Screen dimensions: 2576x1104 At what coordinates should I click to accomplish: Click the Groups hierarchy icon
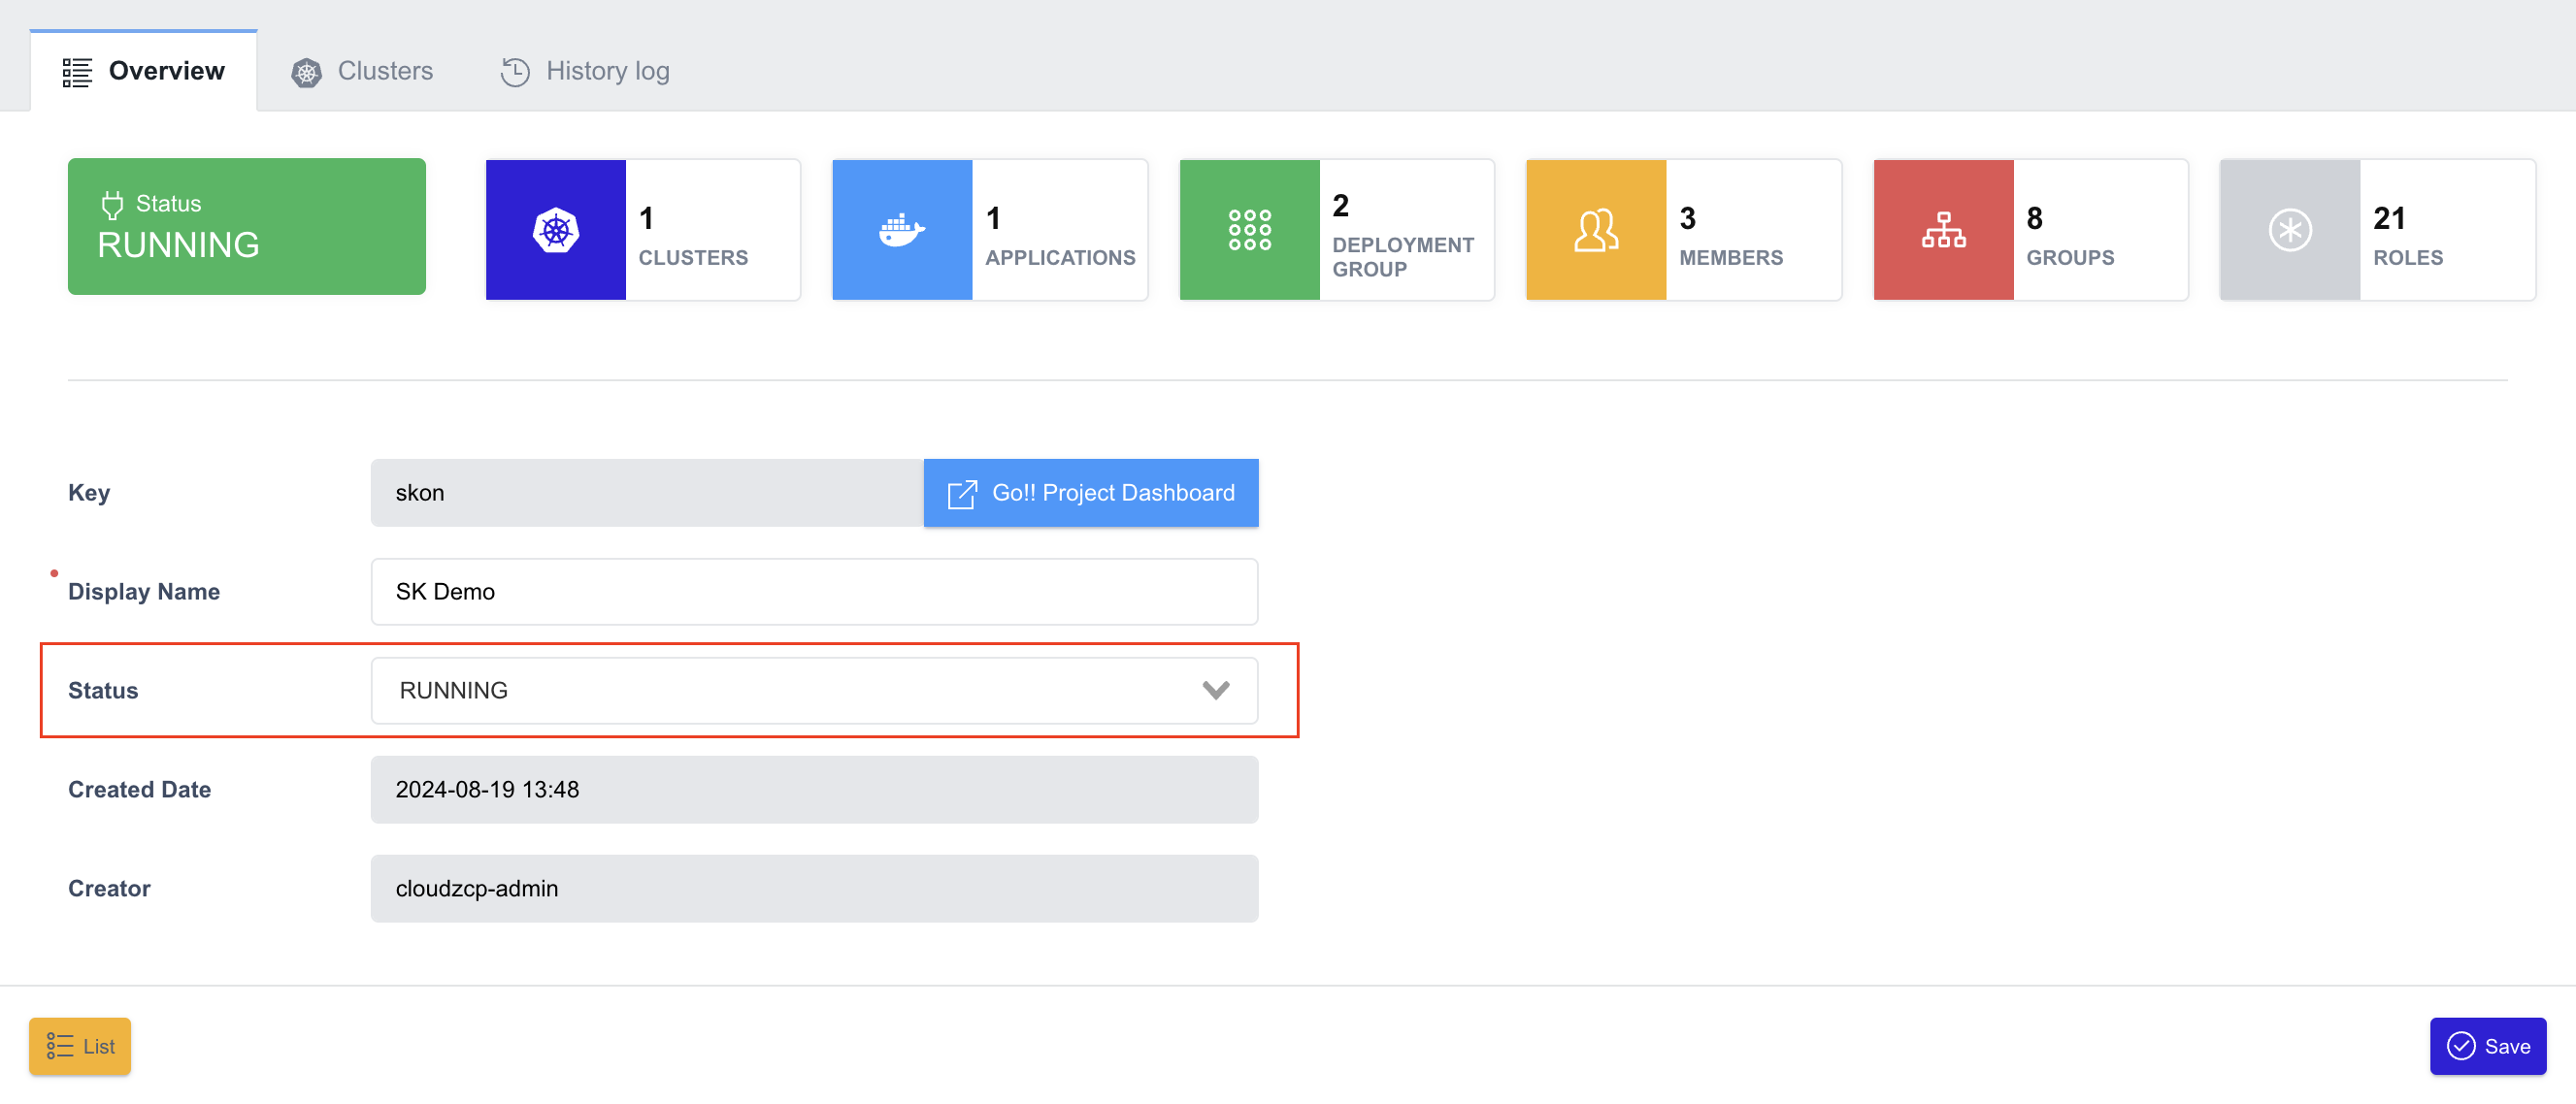click(1944, 230)
